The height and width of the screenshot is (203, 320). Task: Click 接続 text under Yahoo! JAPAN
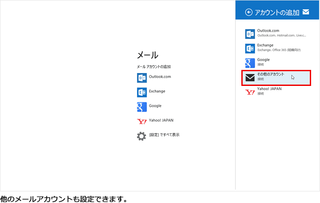(260, 93)
